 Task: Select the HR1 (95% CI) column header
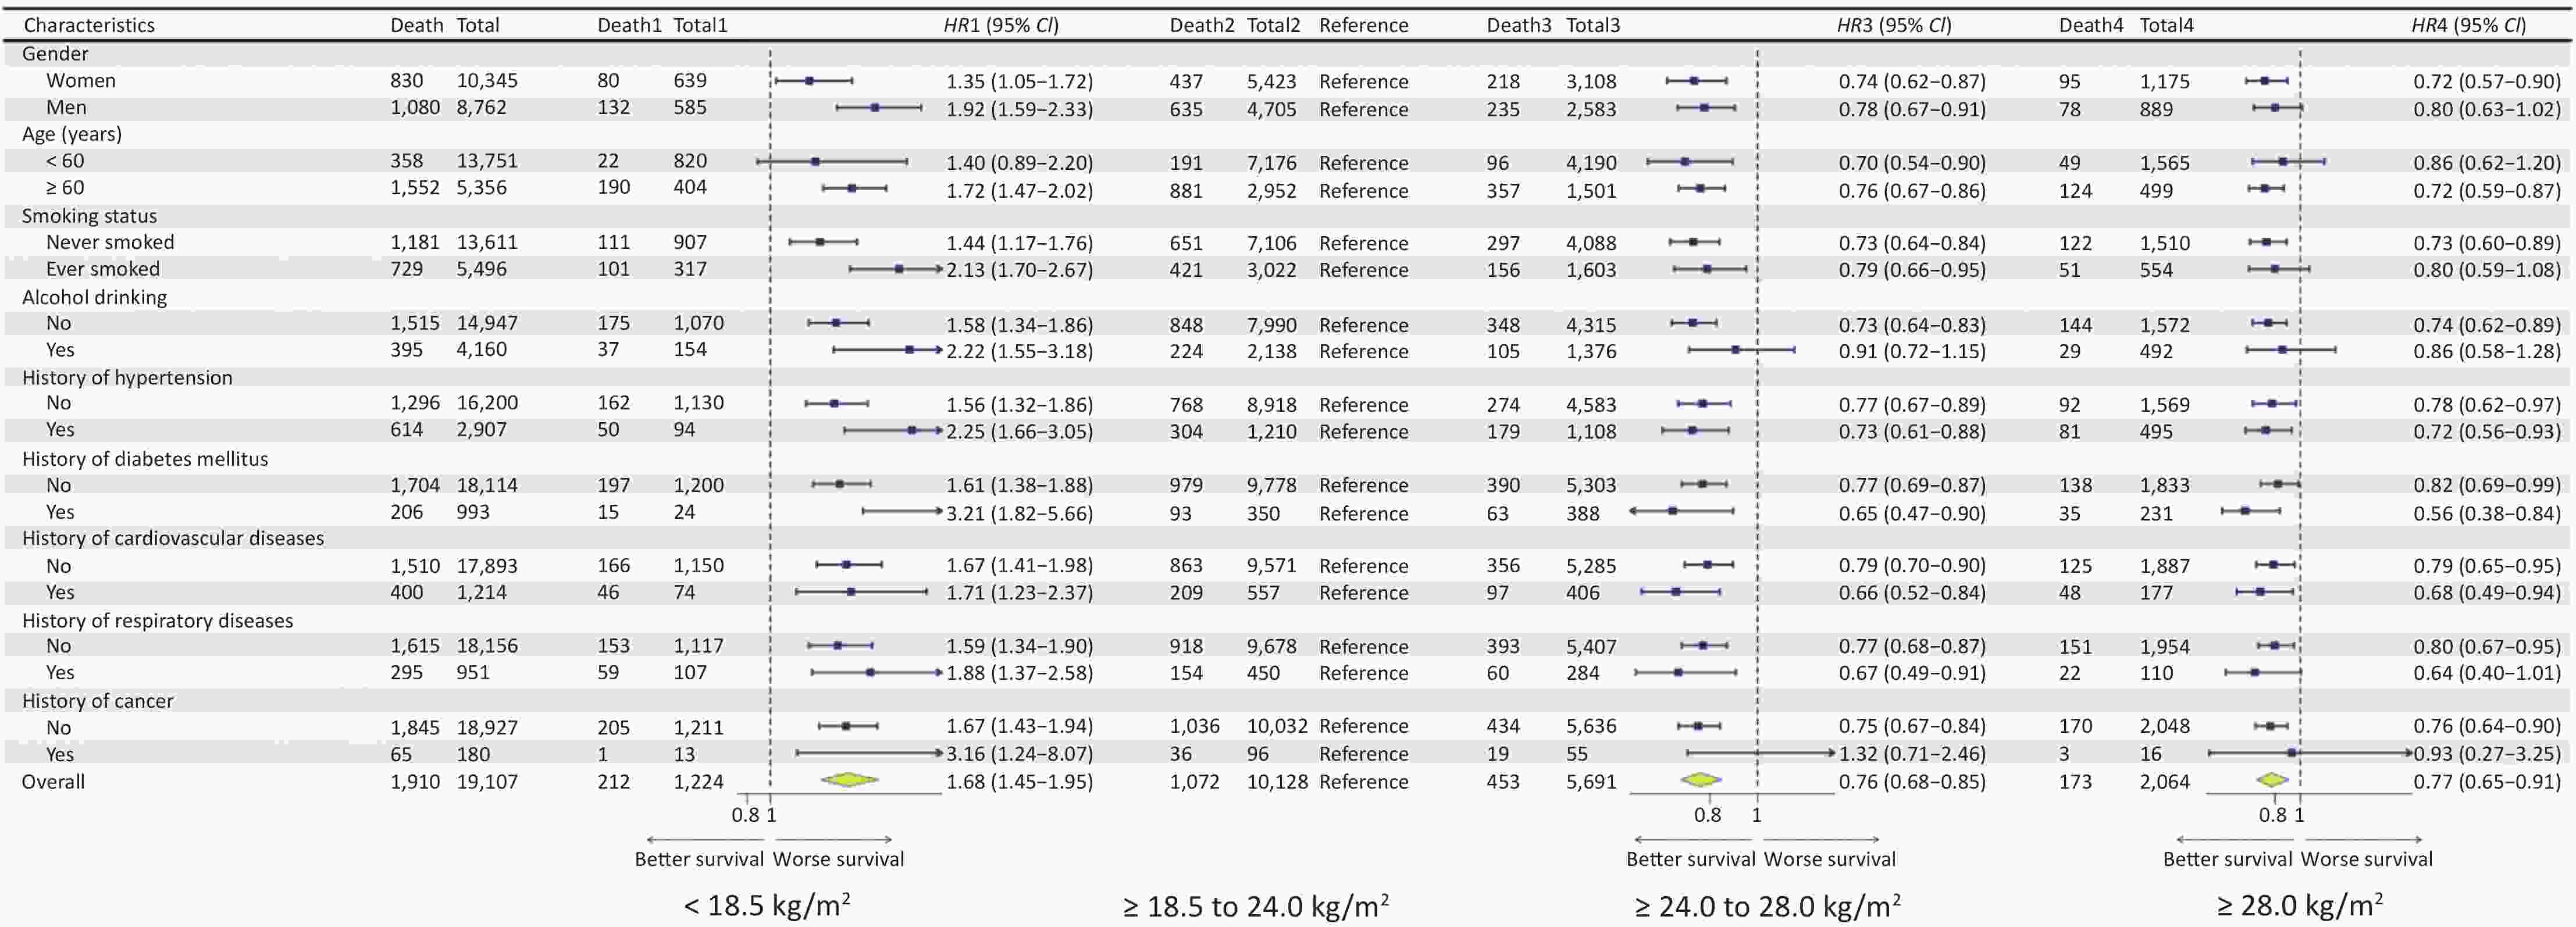point(1001,25)
